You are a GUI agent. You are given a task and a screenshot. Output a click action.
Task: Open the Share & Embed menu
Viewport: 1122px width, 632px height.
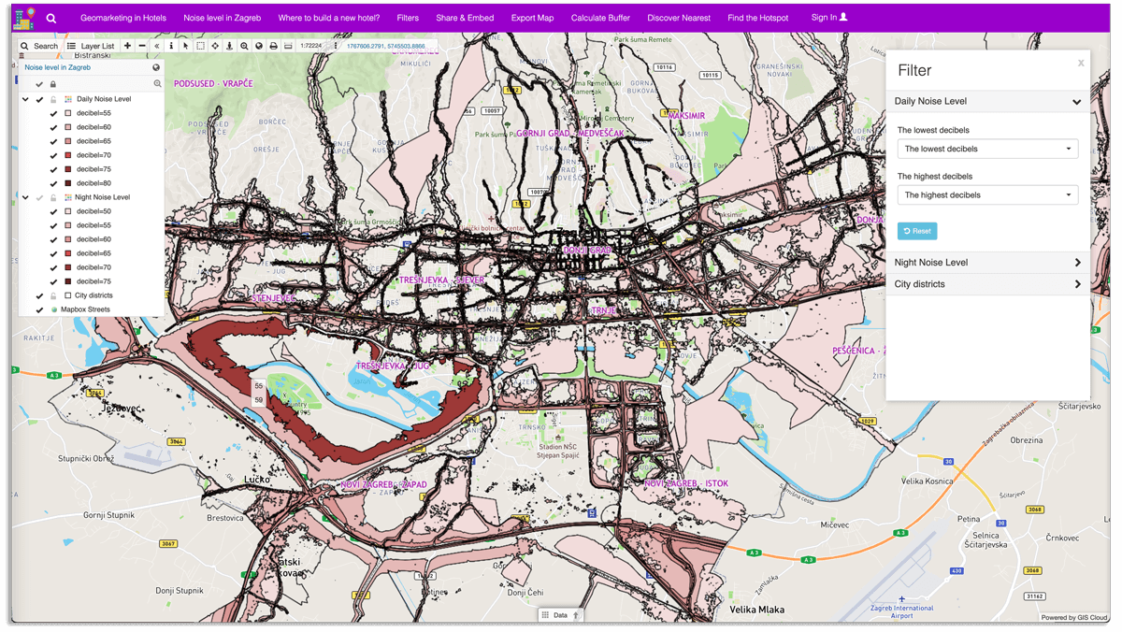pos(465,18)
